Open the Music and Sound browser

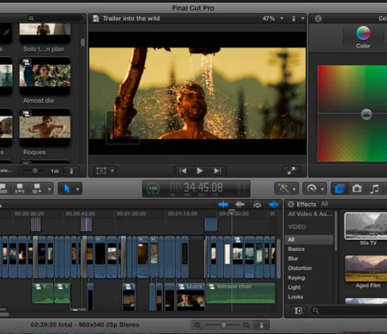pyautogui.click(x=375, y=189)
